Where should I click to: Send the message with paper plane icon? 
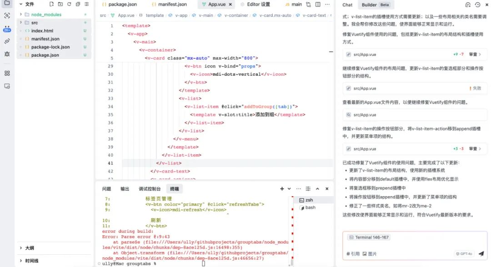[x=481, y=253]
